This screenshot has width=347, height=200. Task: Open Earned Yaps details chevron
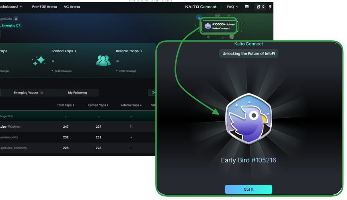[x=76, y=51]
